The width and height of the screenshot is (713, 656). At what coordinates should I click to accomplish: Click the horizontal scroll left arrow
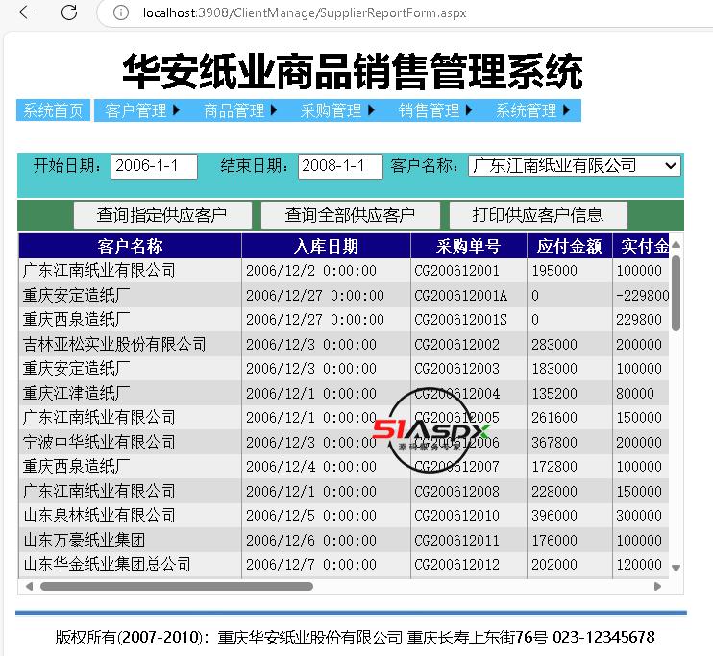click(29, 586)
